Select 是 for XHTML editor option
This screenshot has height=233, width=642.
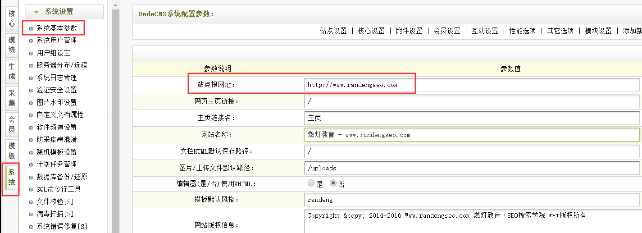(x=311, y=183)
